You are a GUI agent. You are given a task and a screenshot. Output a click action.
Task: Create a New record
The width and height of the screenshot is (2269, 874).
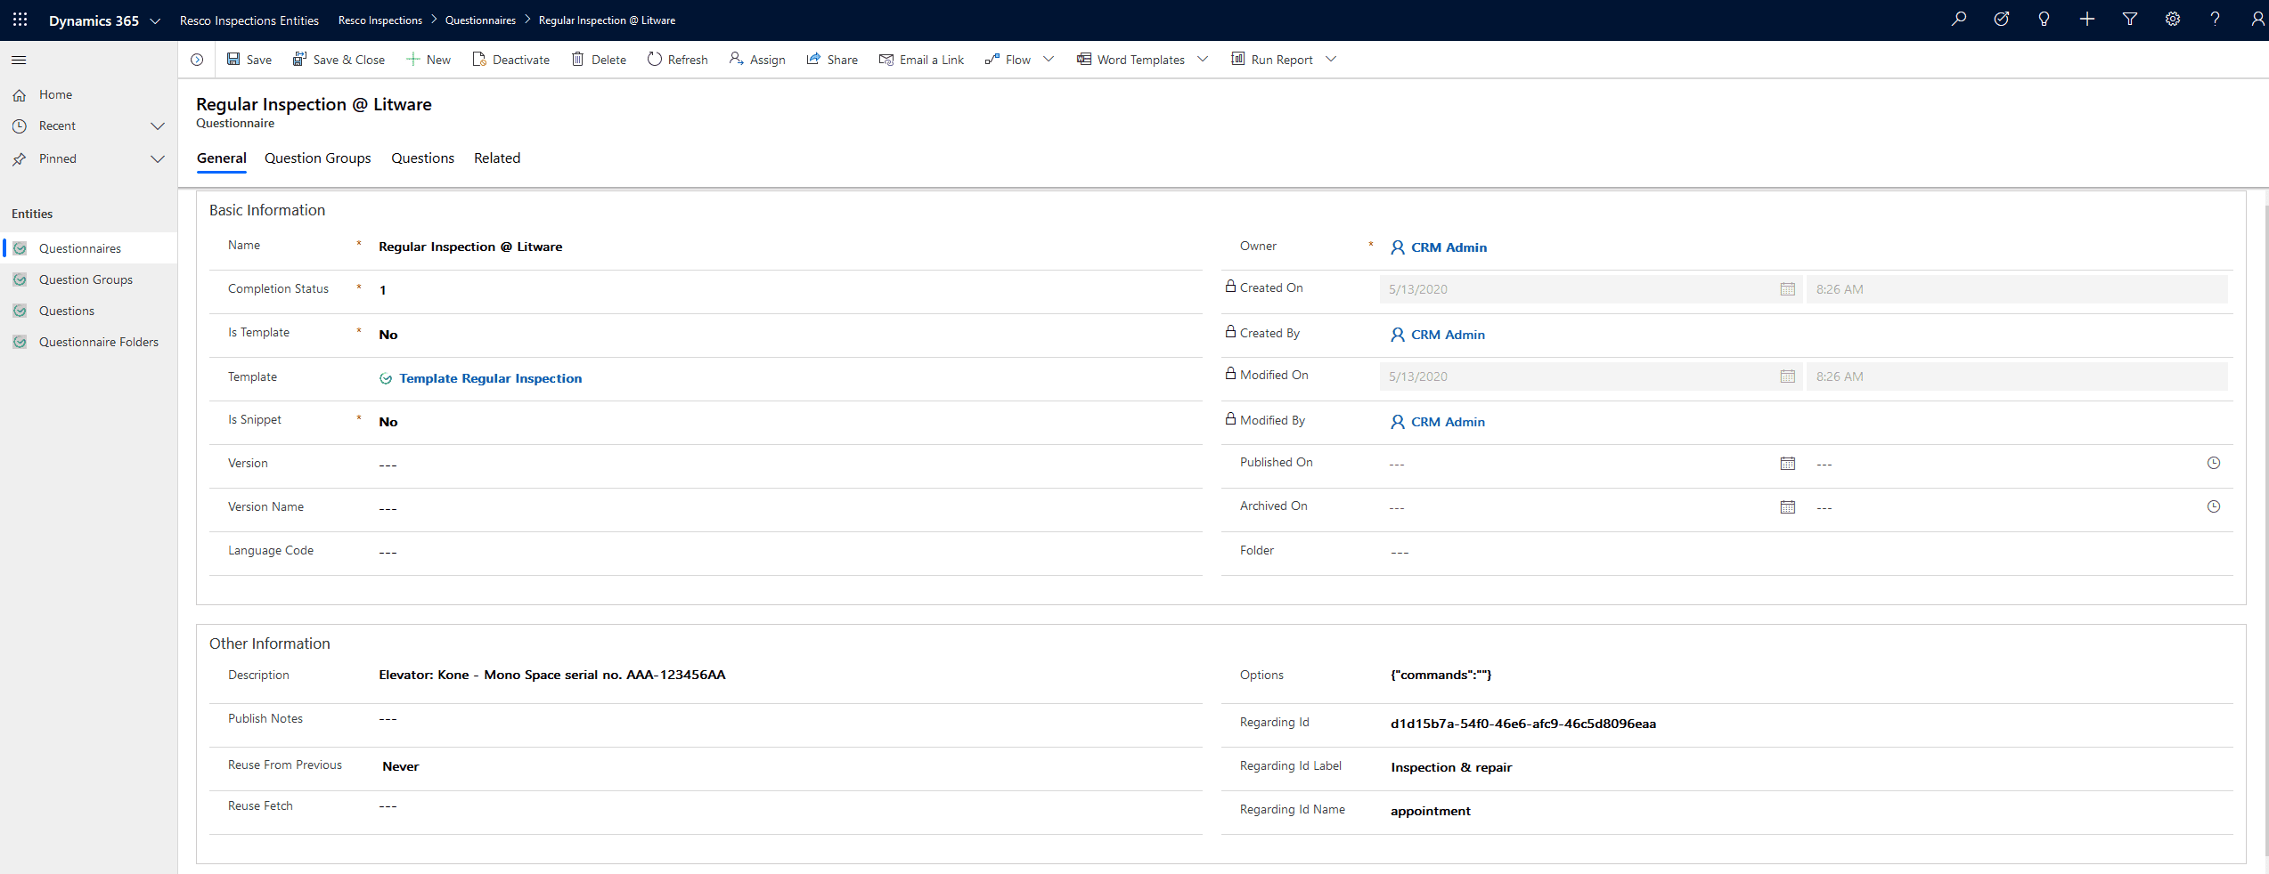[x=428, y=60]
